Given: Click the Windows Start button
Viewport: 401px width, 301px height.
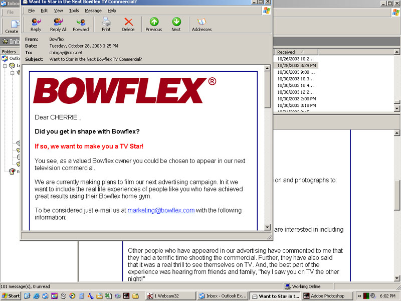Looking at the screenshot, I should (x=11, y=296).
